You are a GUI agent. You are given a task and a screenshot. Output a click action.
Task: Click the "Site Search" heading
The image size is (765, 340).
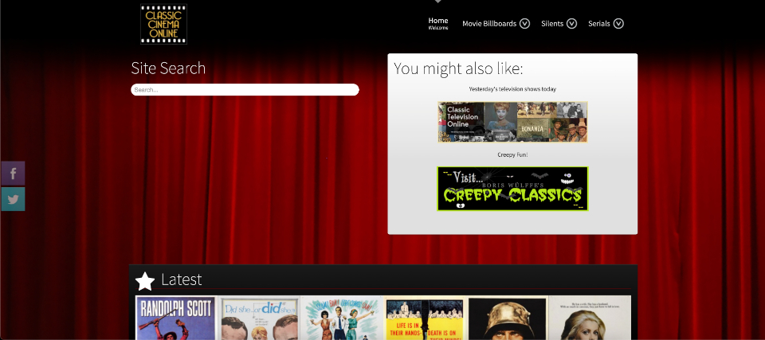pos(168,68)
